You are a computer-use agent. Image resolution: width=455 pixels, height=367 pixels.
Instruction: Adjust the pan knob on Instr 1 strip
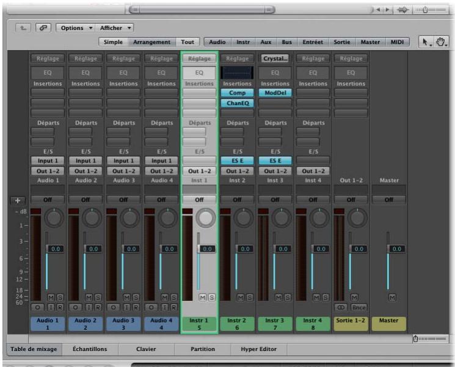tap(206, 217)
